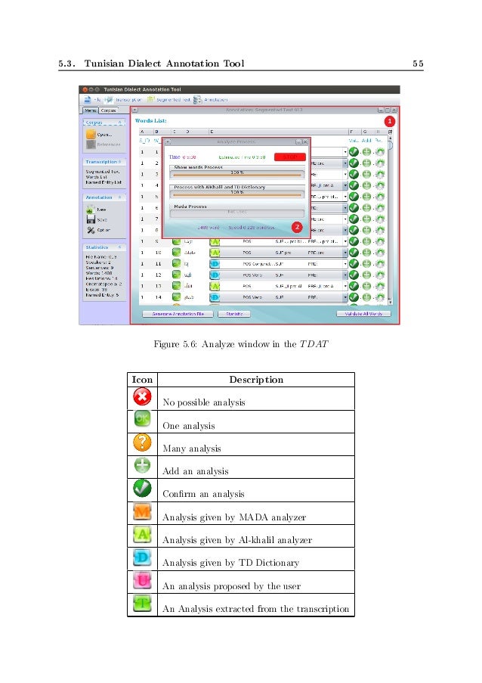This screenshot has width=482, height=683.
Task: Click Generate Annotation File button
Action: point(178,314)
